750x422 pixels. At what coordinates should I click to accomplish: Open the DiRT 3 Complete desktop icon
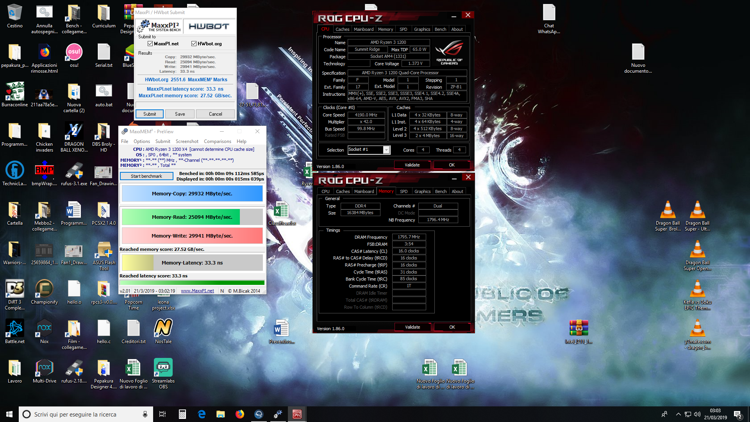(15, 295)
